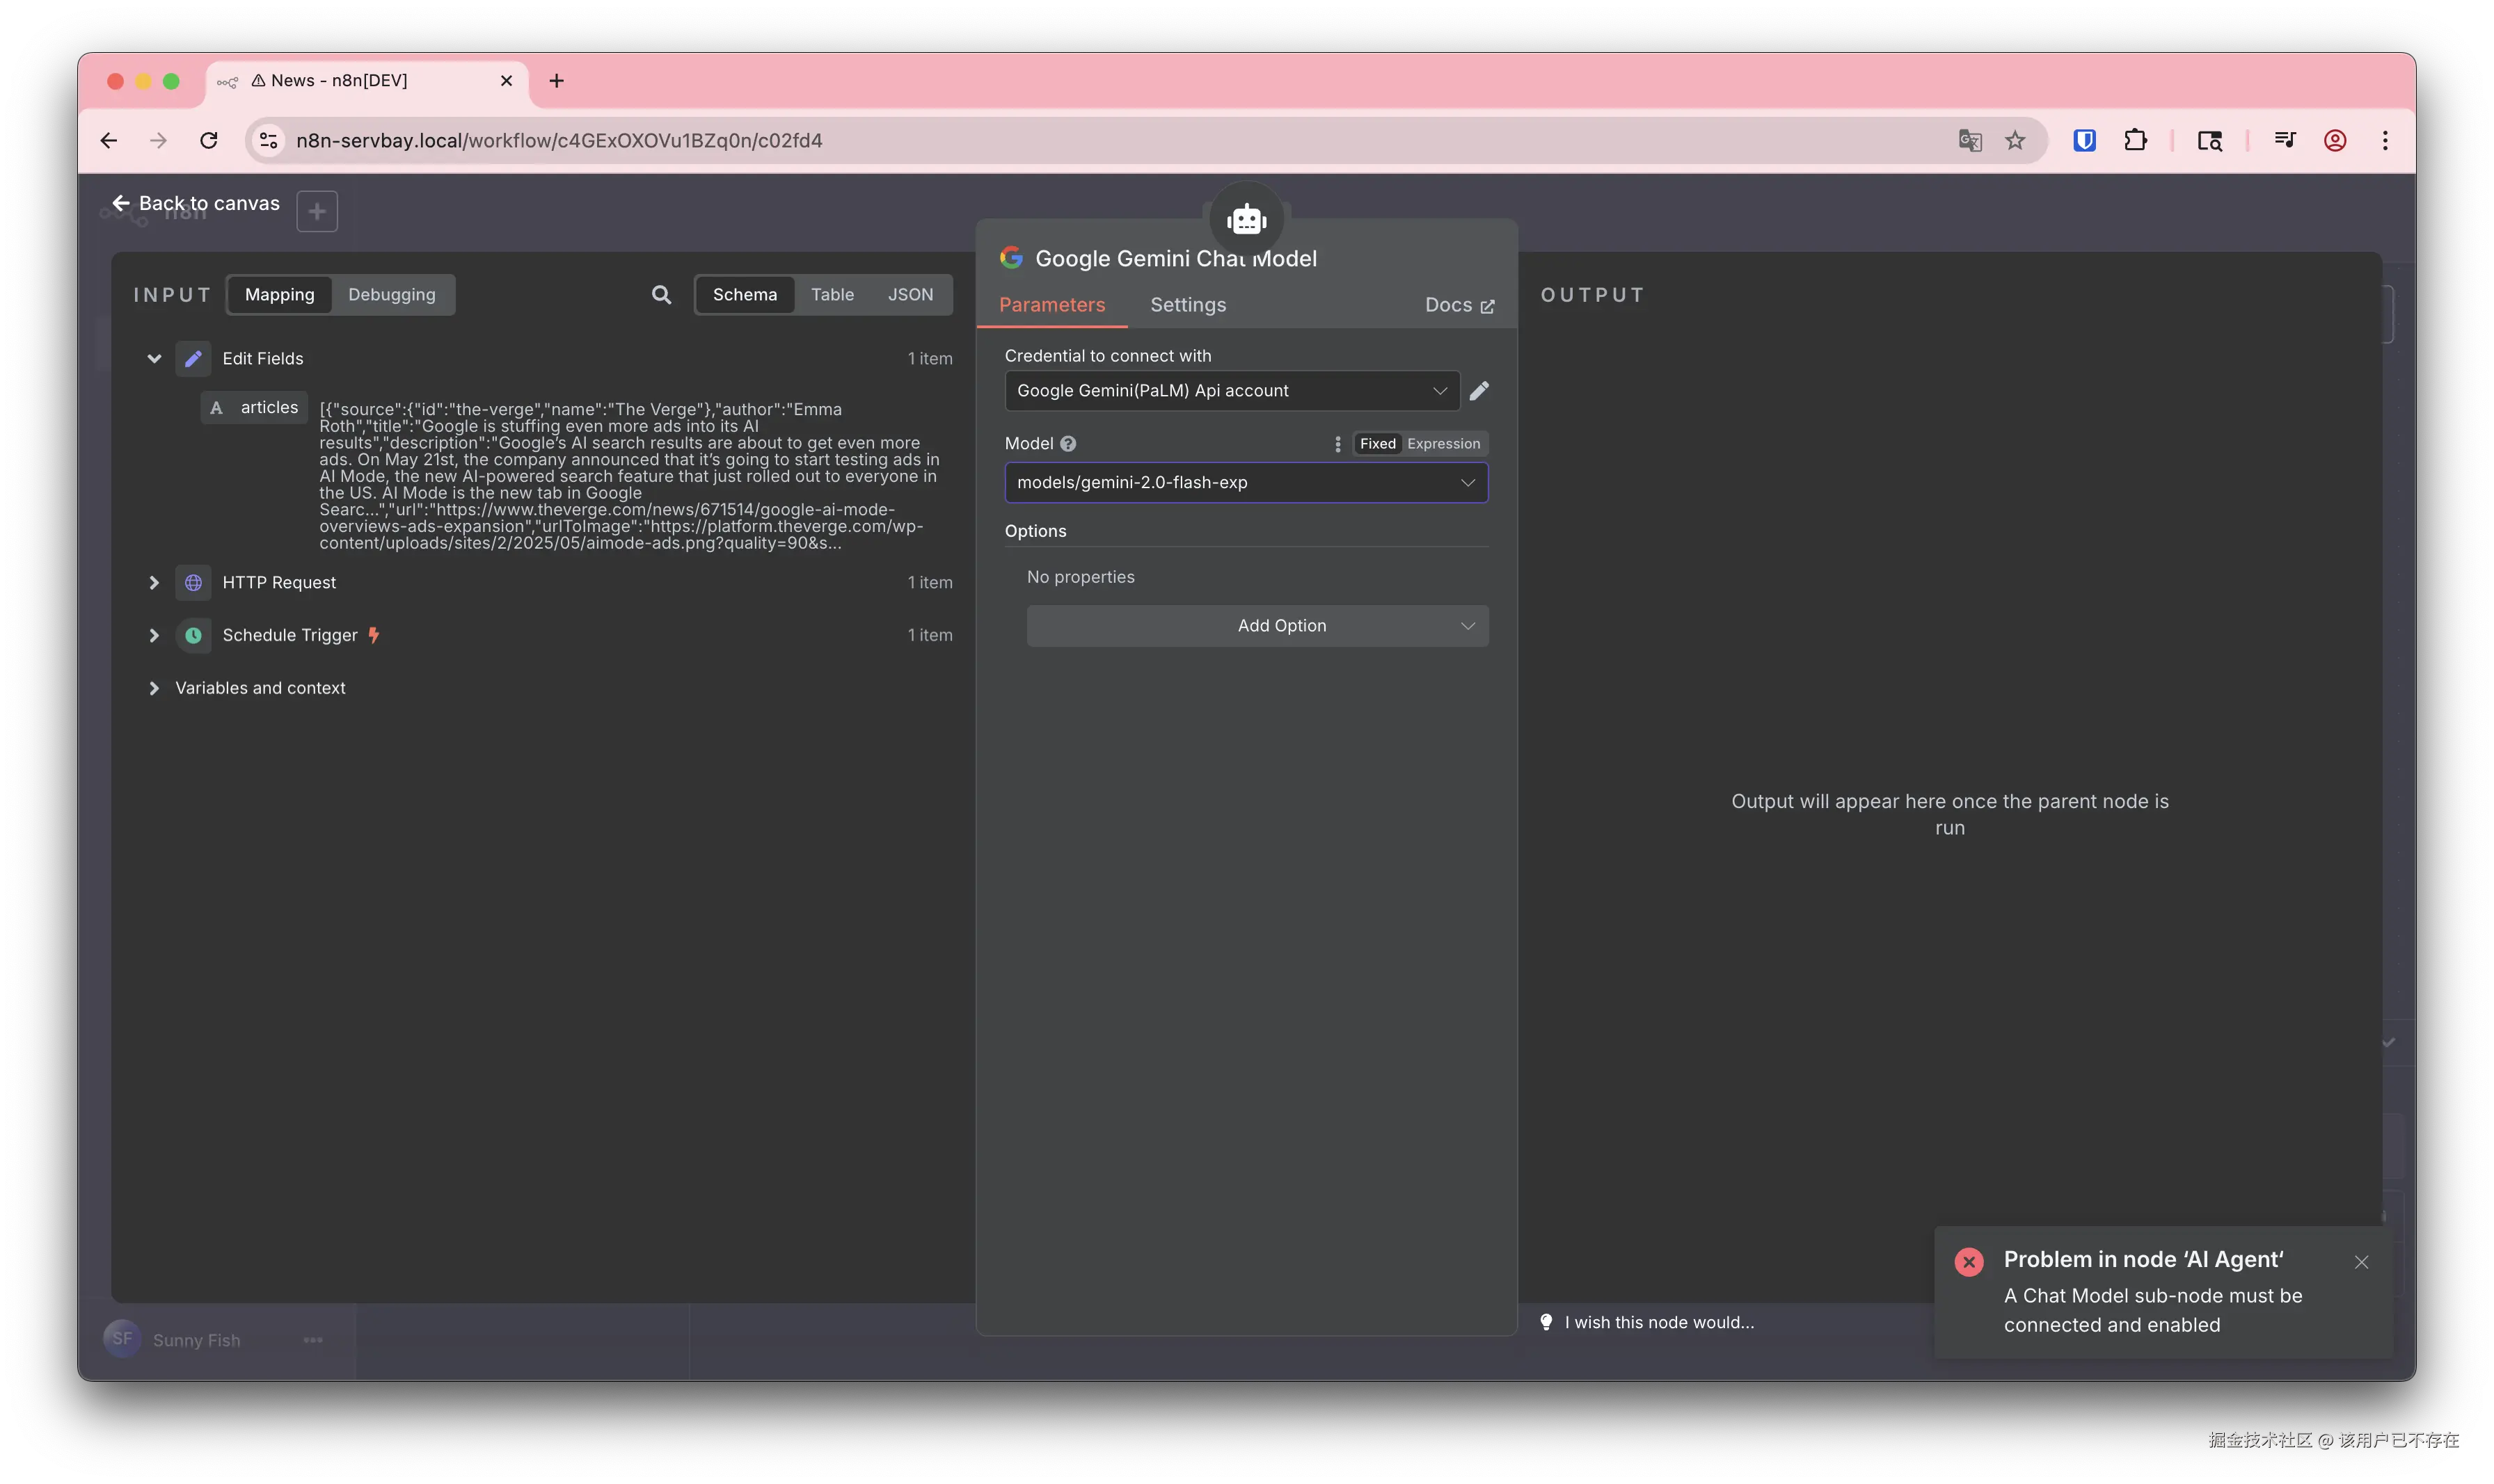
Task: Switch input view to Debugging mode
Action: click(x=391, y=294)
